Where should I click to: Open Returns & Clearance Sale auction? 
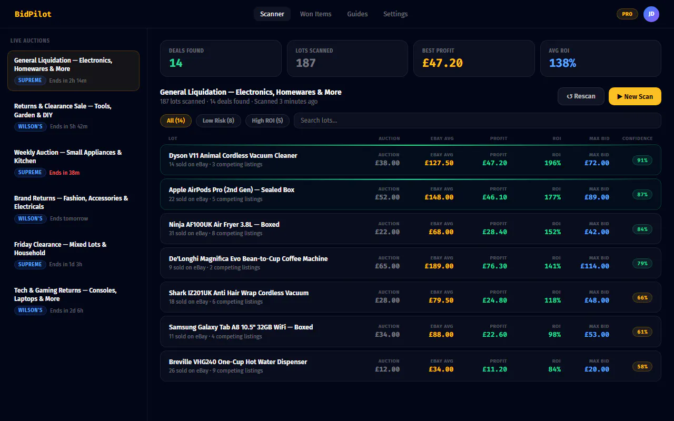(x=73, y=117)
